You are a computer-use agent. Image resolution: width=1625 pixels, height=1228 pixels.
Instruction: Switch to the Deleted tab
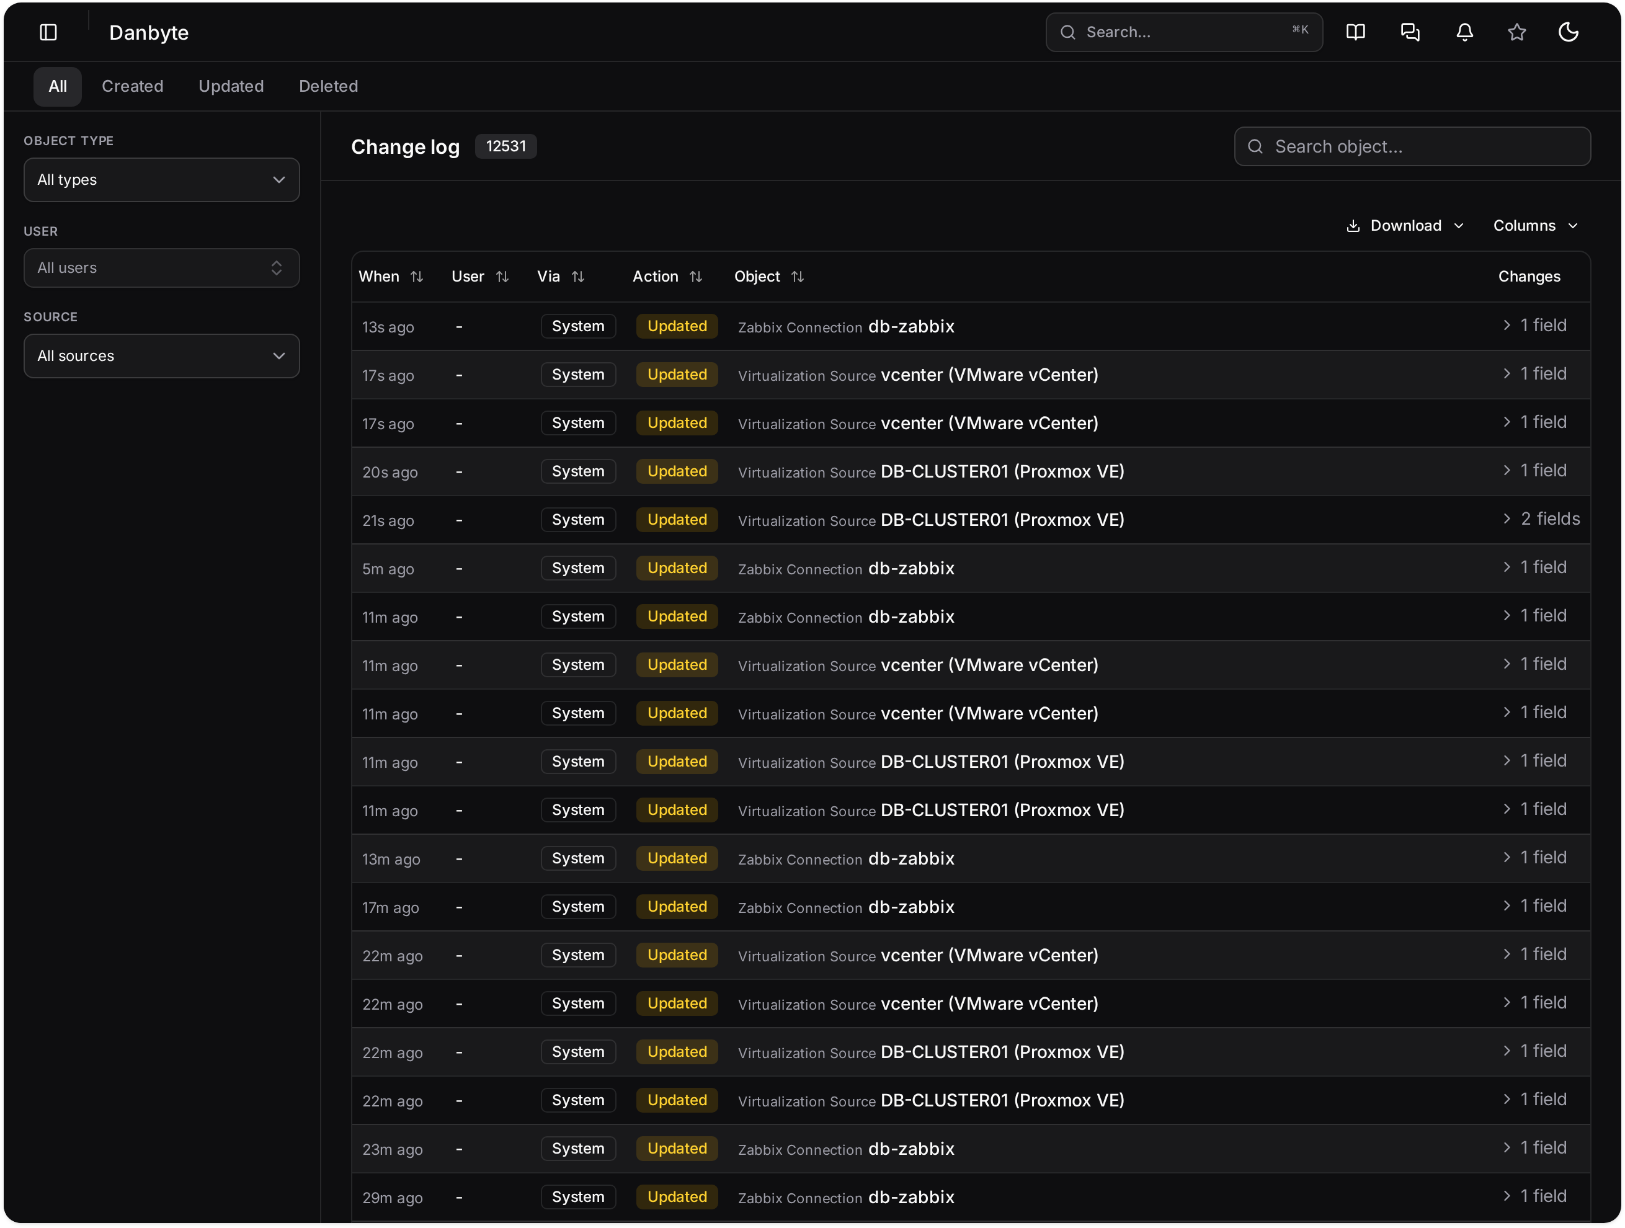click(328, 86)
